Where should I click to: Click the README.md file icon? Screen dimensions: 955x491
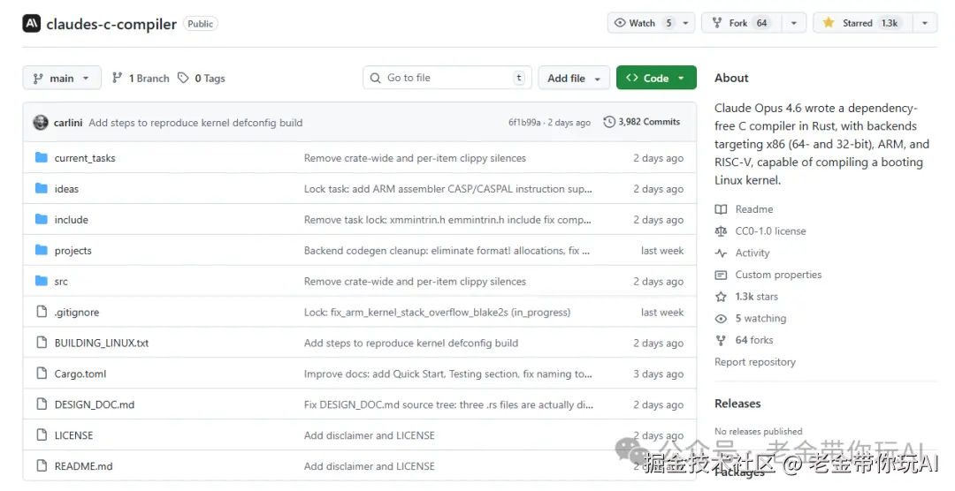[42, 466]
